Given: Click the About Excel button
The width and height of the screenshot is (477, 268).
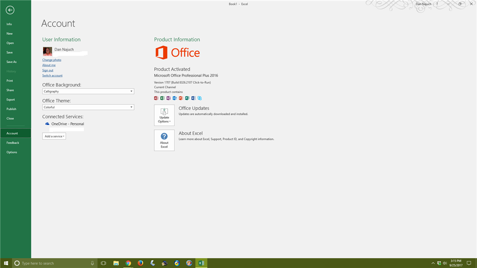Looking at the screenshot, I should [x=164, y=140].
